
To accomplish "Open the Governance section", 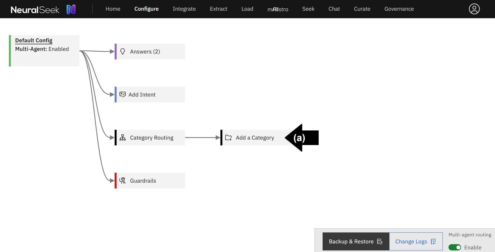I will point(399,9).
